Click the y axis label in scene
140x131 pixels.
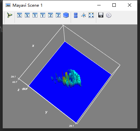click(46, 112)
